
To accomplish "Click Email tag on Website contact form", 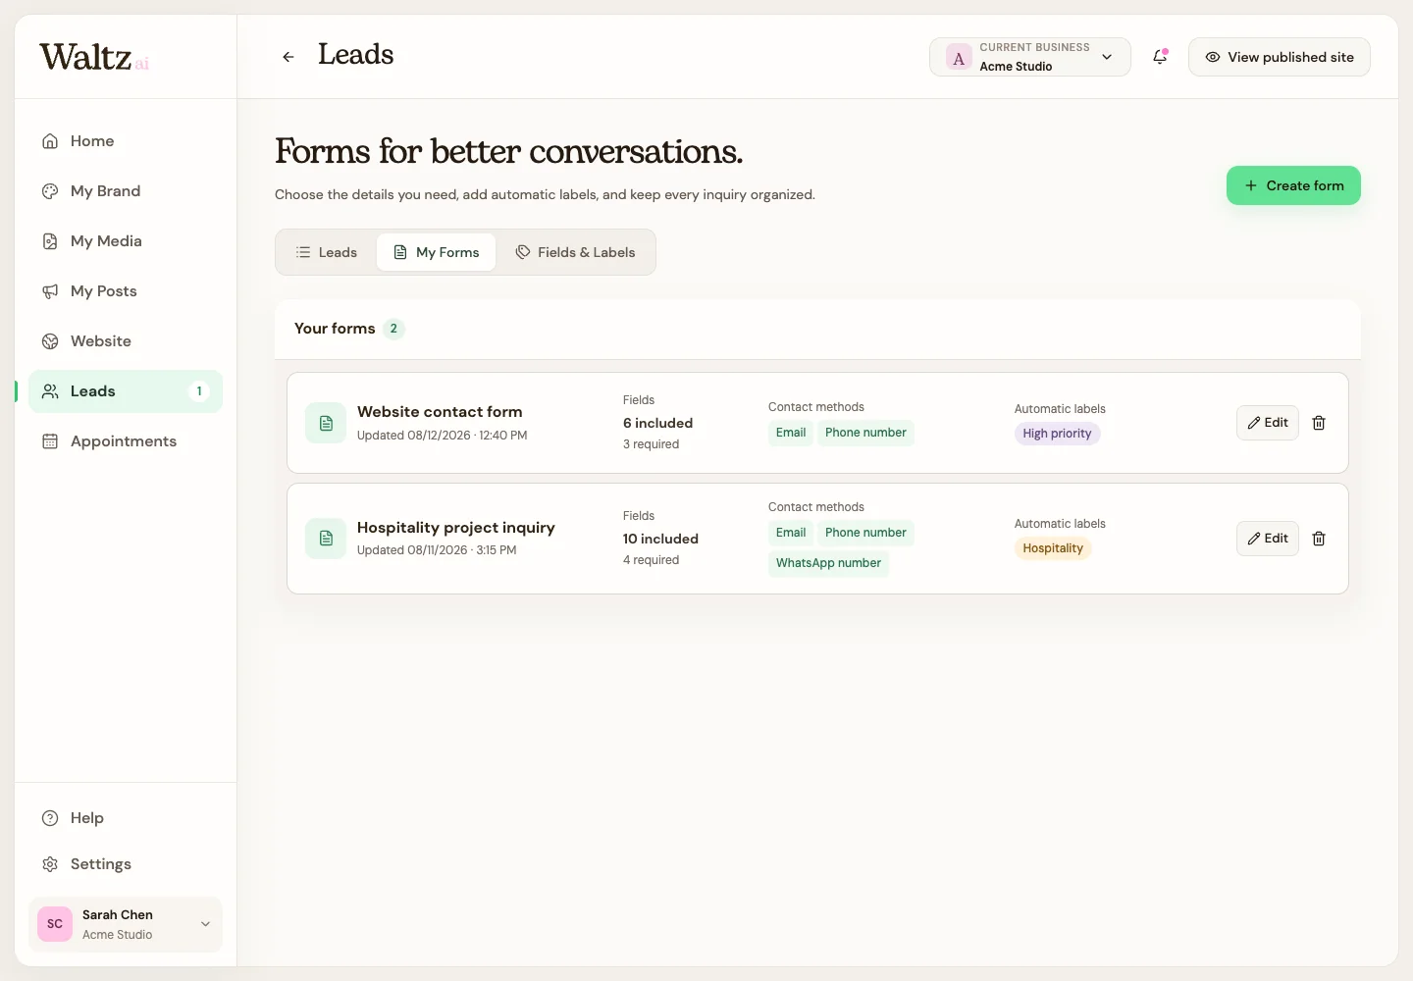I will 791,433.
